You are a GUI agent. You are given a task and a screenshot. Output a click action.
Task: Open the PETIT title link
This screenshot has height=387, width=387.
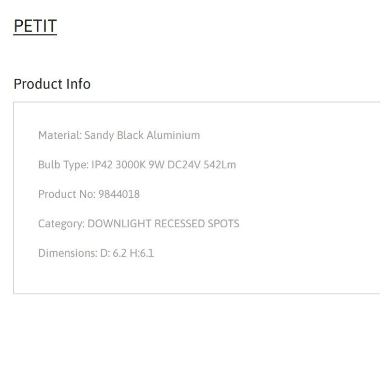(35, 26)
